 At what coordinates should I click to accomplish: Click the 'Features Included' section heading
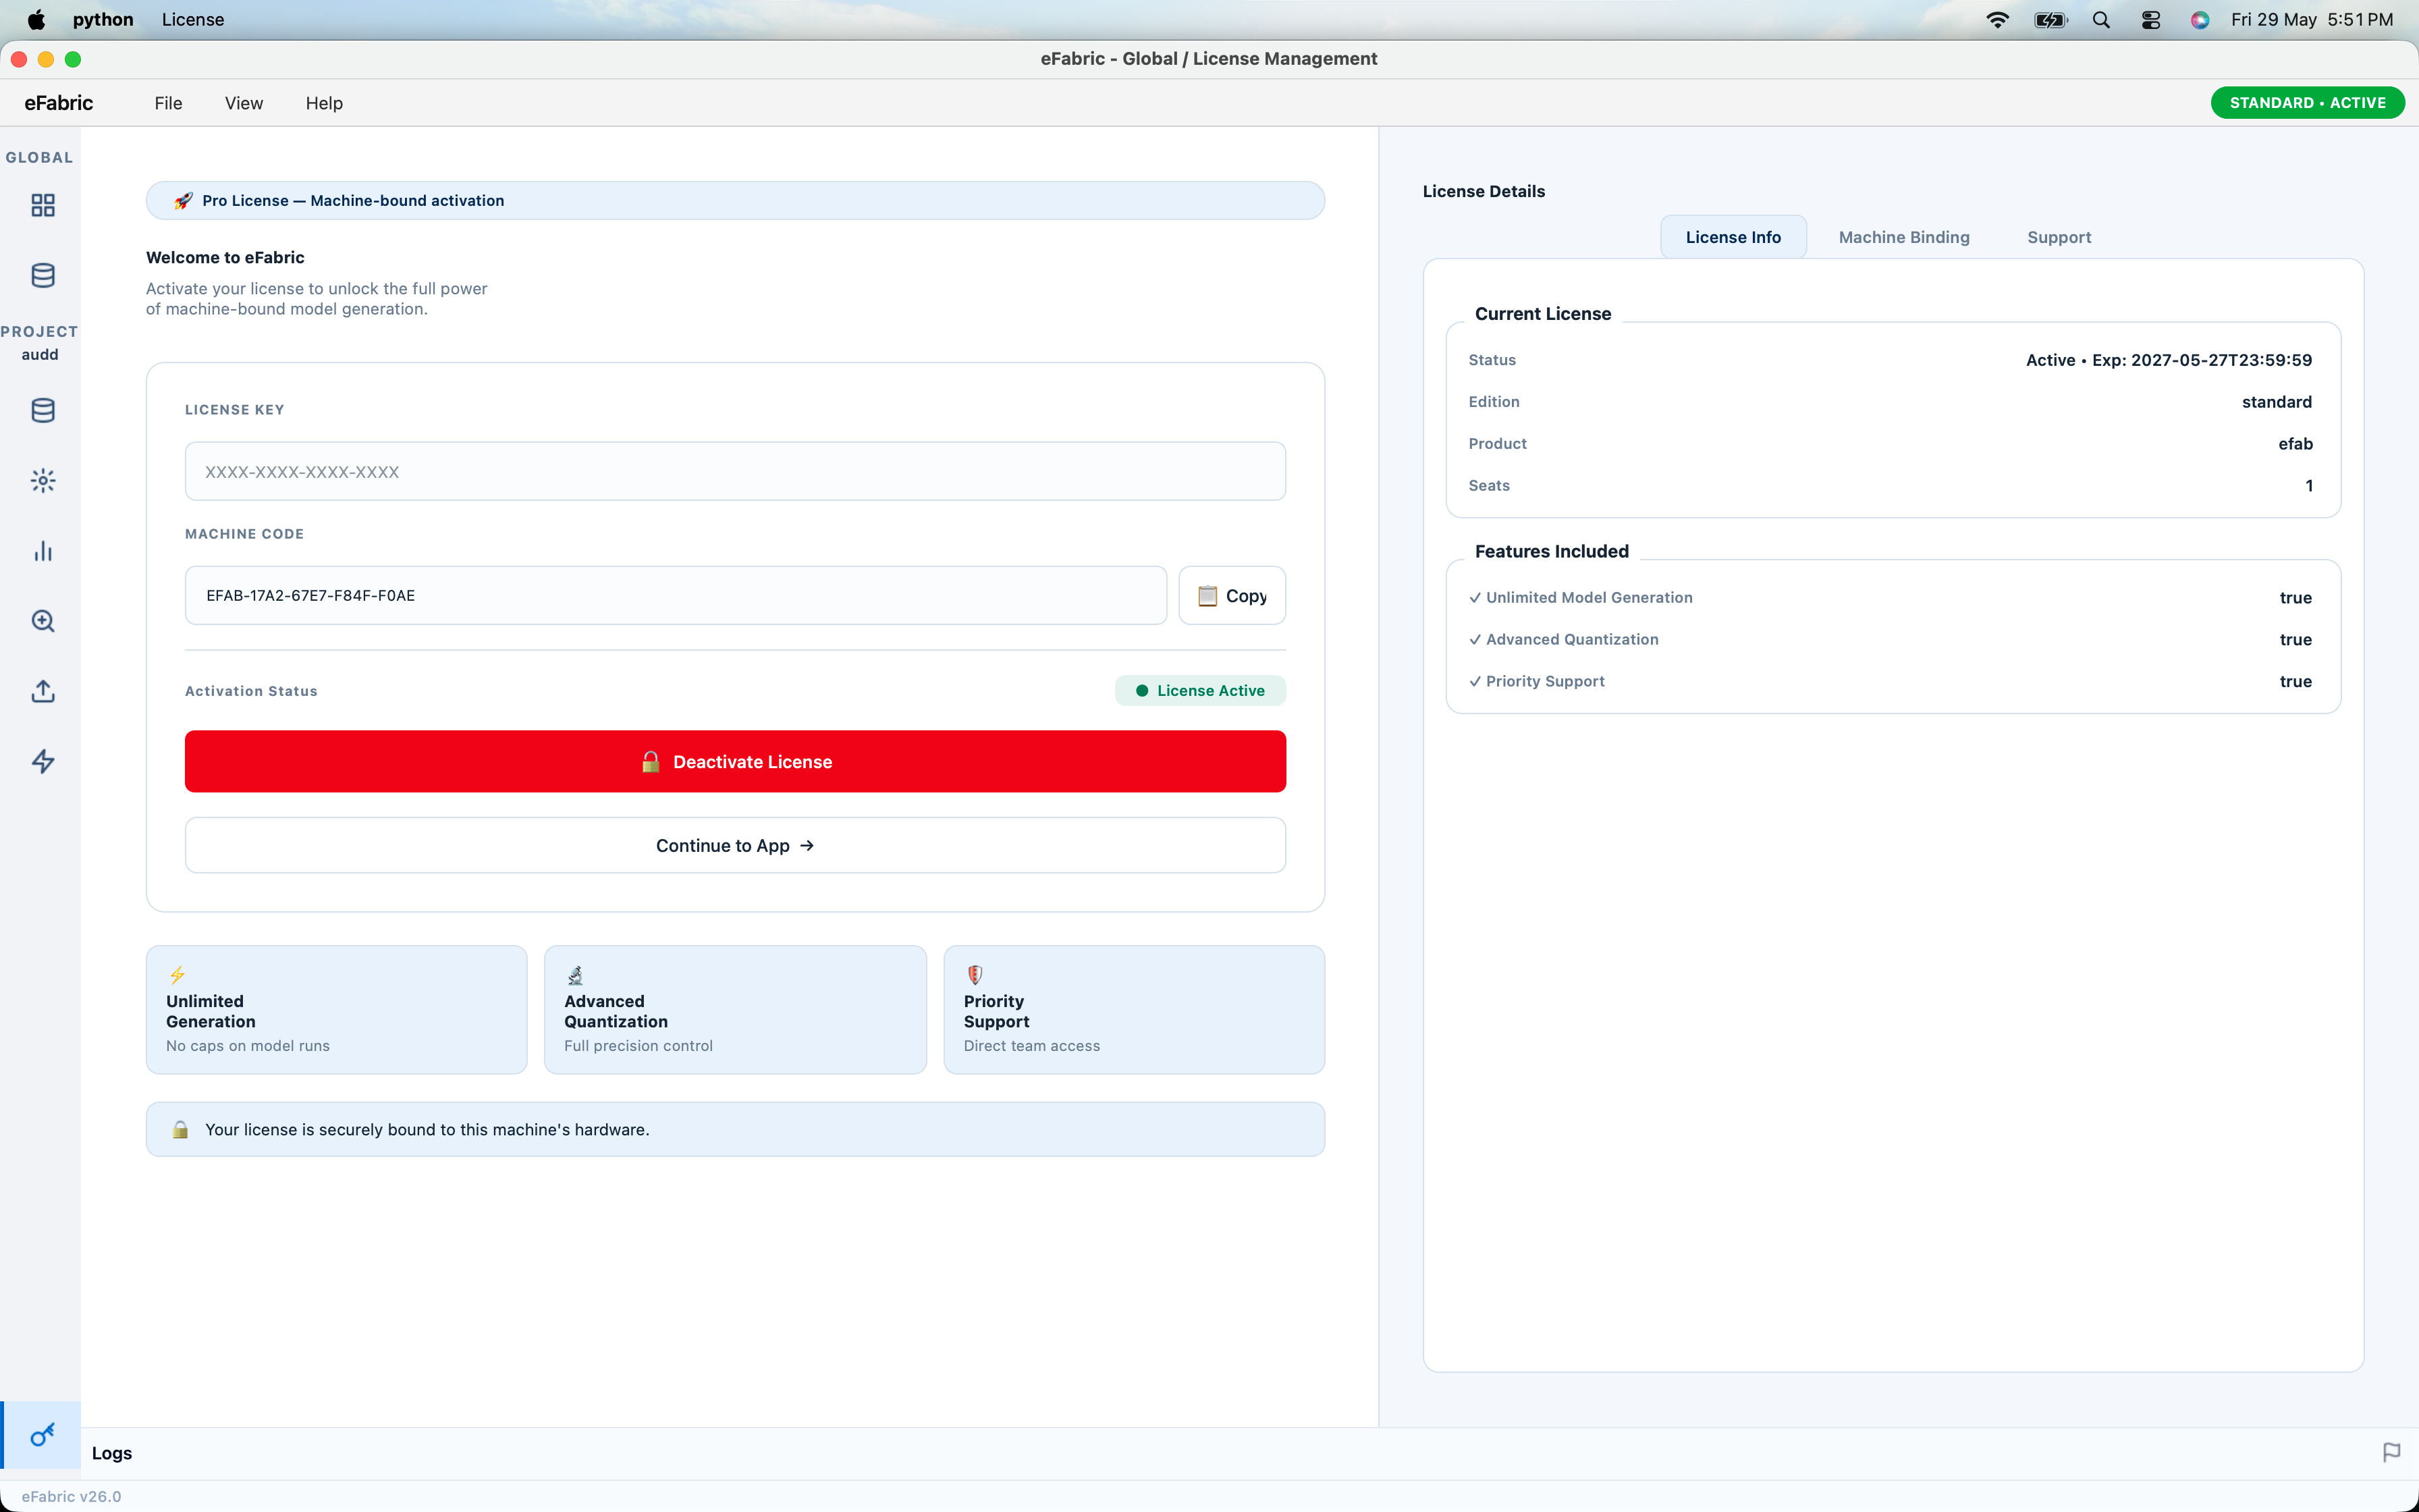pyautogui.click(x=1551, y=551)
